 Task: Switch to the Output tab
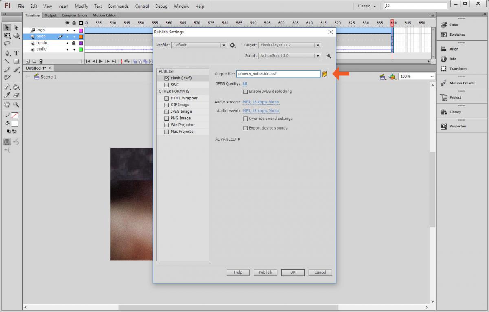51,15
